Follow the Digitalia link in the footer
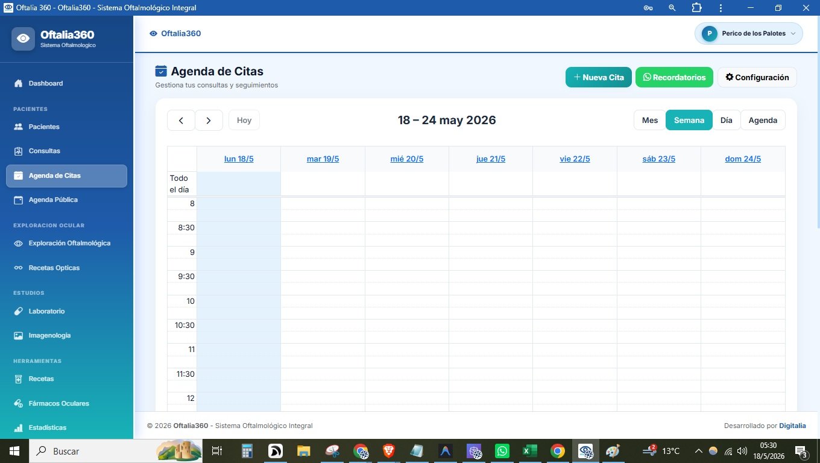Image resolution: width=820 pixels, height=463 pixels. click(792, 426)
